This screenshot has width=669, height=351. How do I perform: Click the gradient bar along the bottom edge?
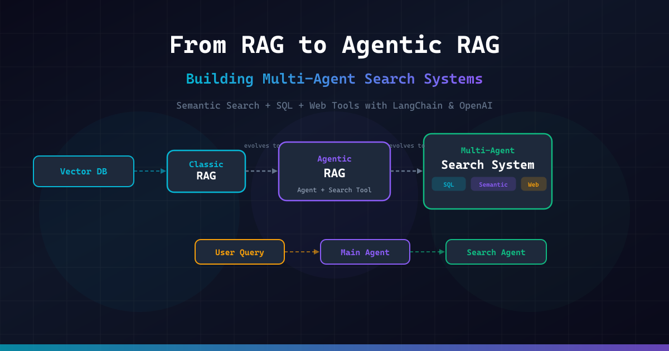[x=334, y=348]
